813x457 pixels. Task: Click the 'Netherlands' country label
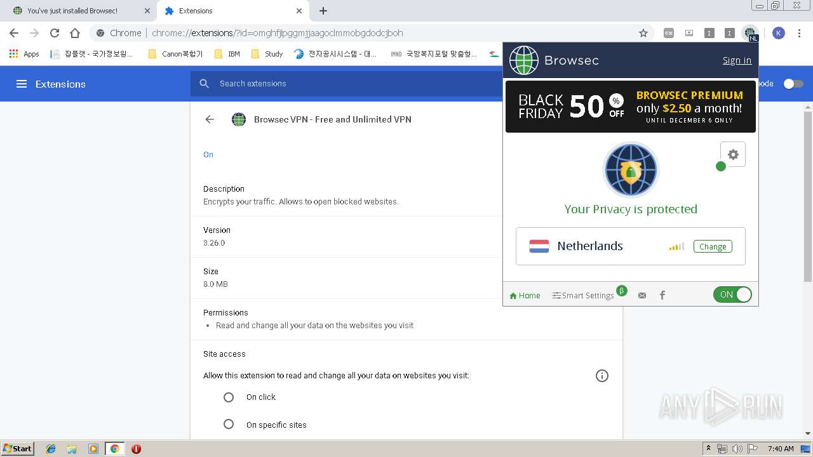[x=590, y=246]
